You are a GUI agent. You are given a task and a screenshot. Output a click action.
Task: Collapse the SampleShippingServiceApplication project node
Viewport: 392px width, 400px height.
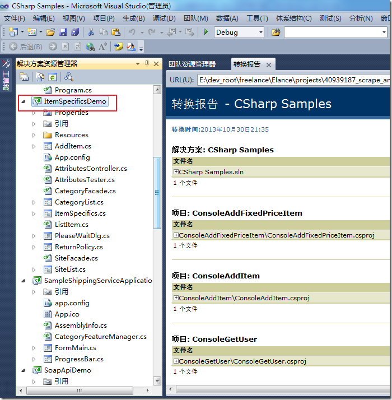(23, 281)
